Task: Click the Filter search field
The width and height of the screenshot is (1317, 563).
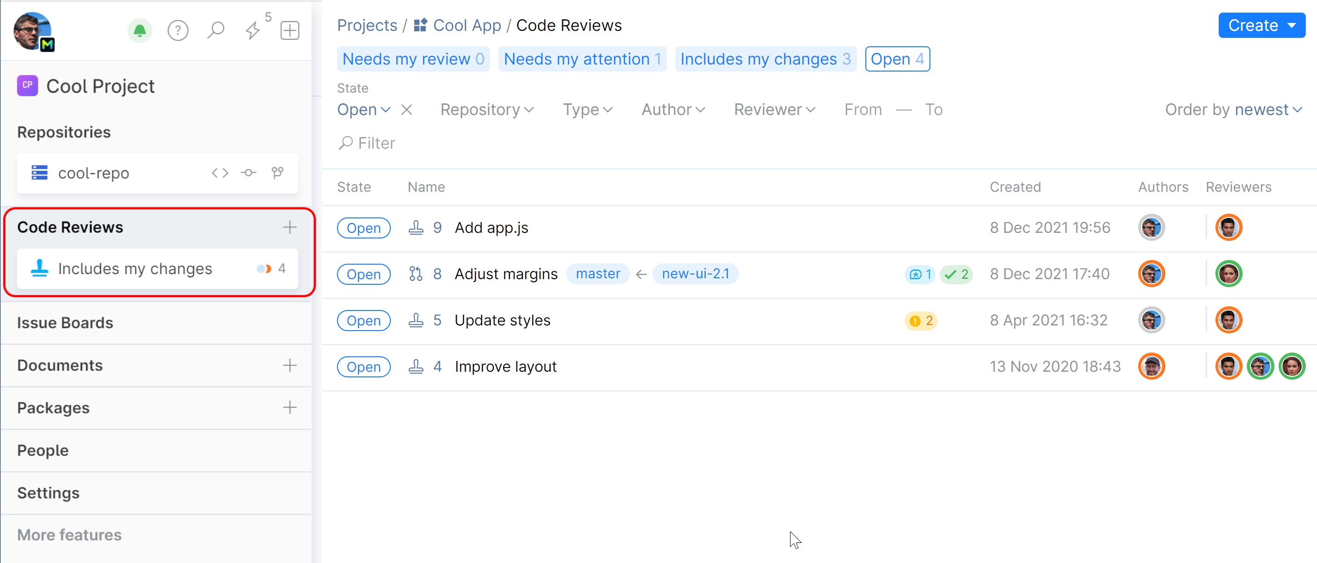Action: (376, 143)
